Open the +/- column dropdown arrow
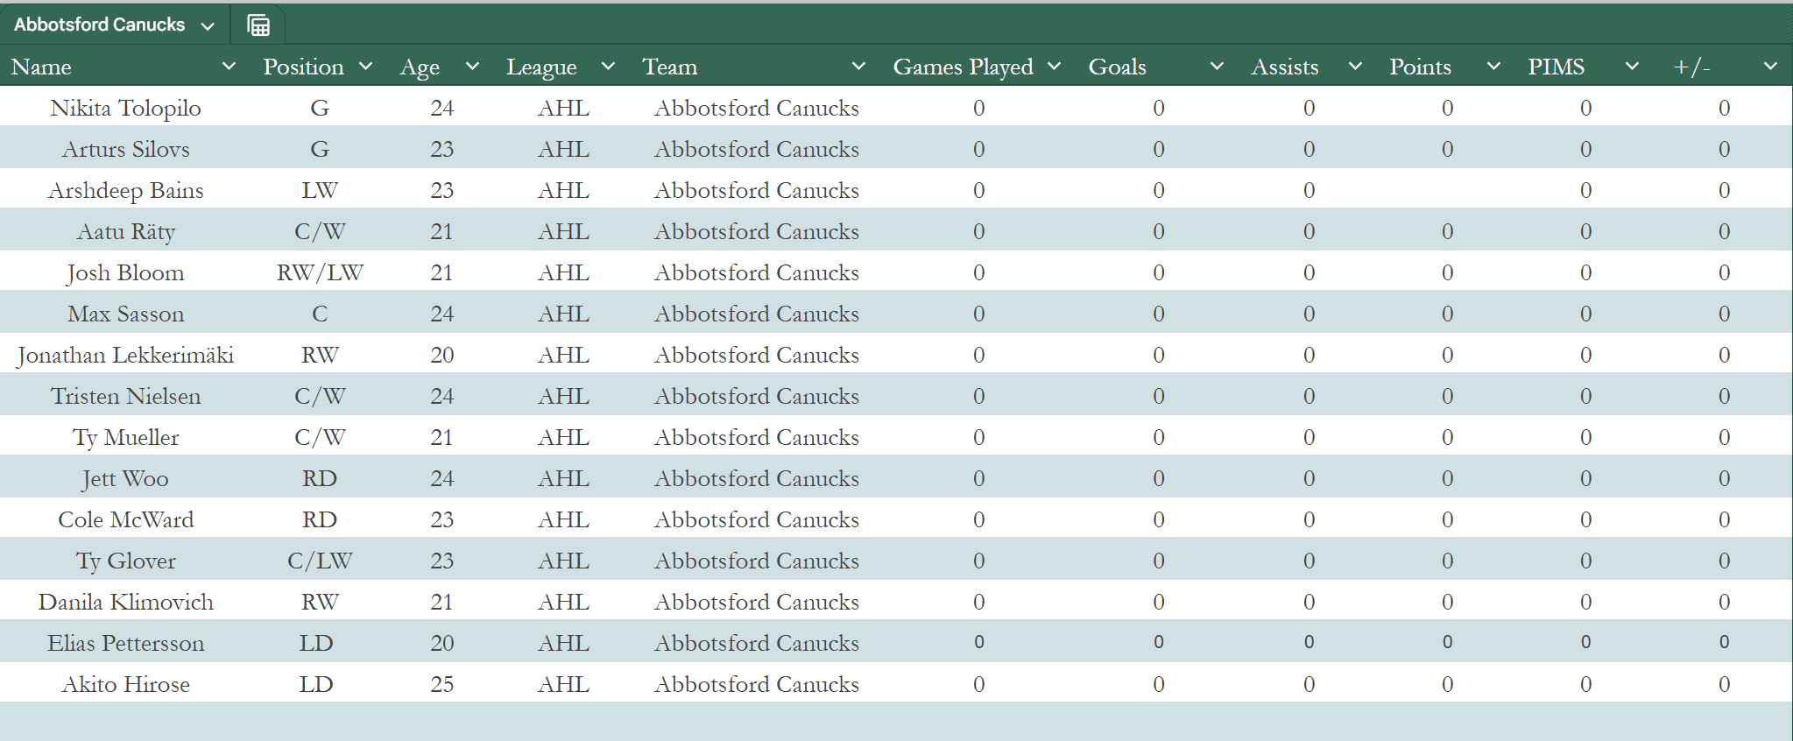Viewport: 1793px width, 741px height. click(x=1770, y=67)
